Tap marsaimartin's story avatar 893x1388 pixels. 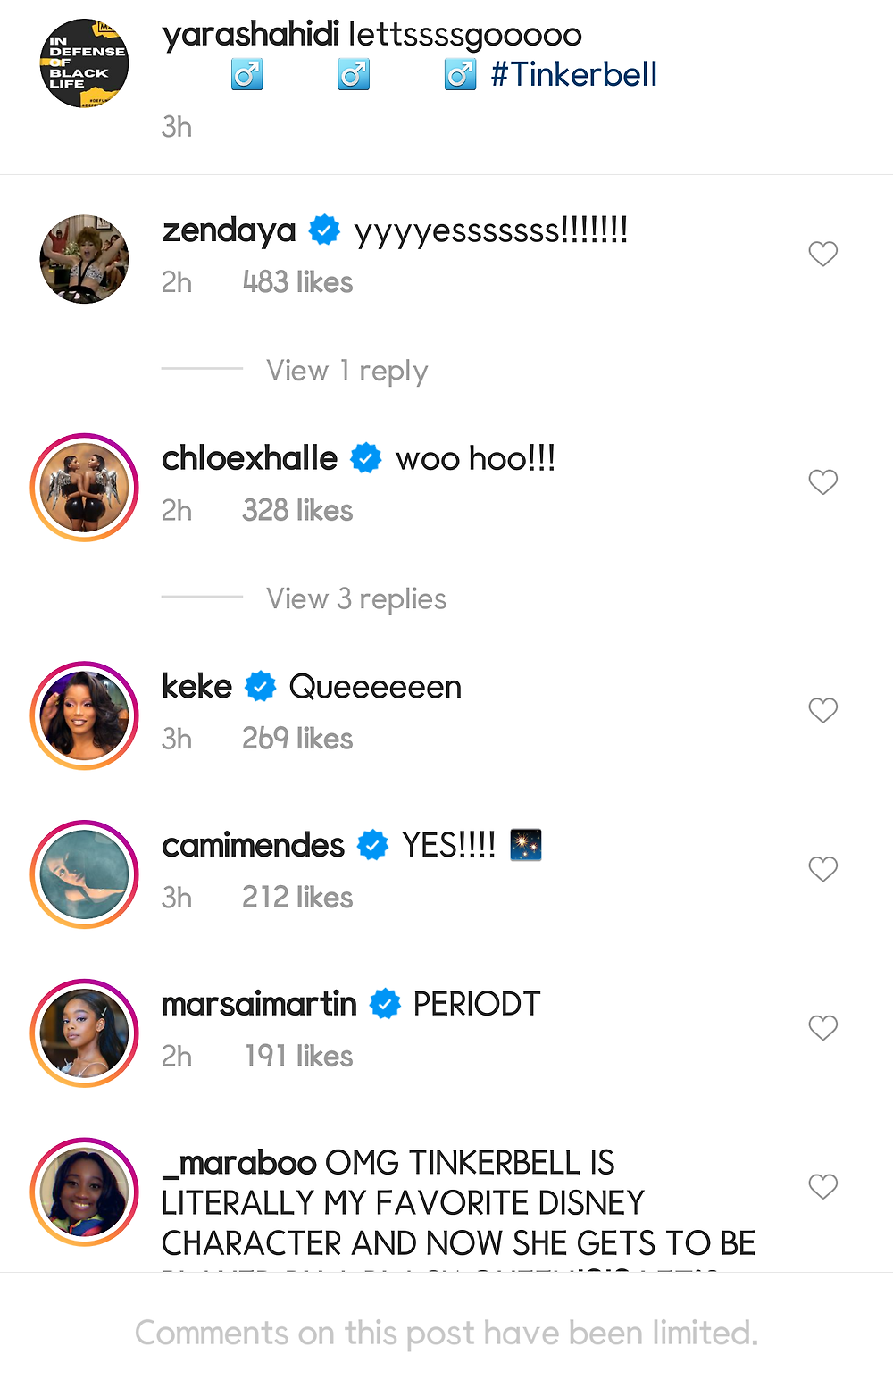click(85, 1033)
